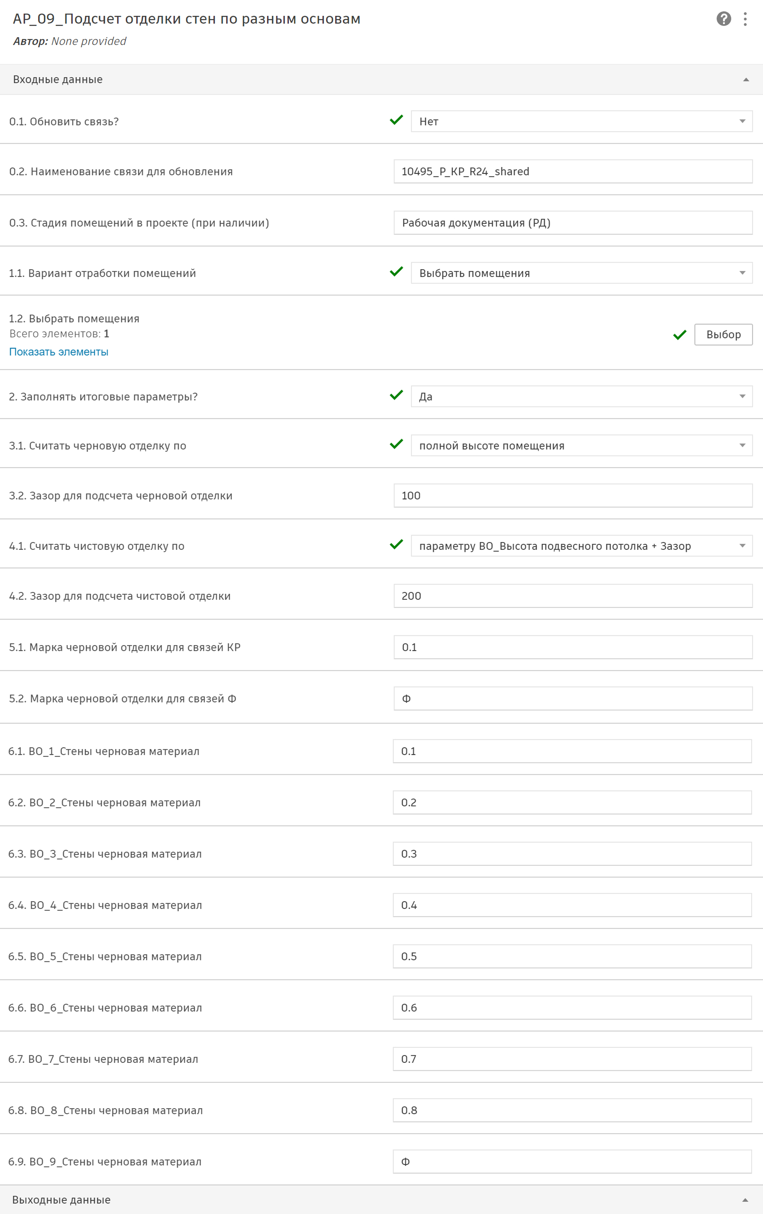Click the Стадия помещений input field
Image resolution: width=763 pixels, height=1214 pixels.
click(x=573, y=223)
